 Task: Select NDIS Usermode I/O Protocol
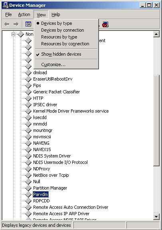click(60, 162)
